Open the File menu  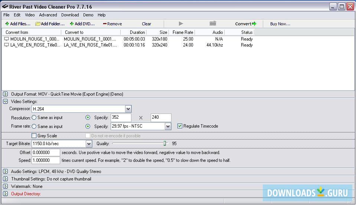click(x=6, y=15)
